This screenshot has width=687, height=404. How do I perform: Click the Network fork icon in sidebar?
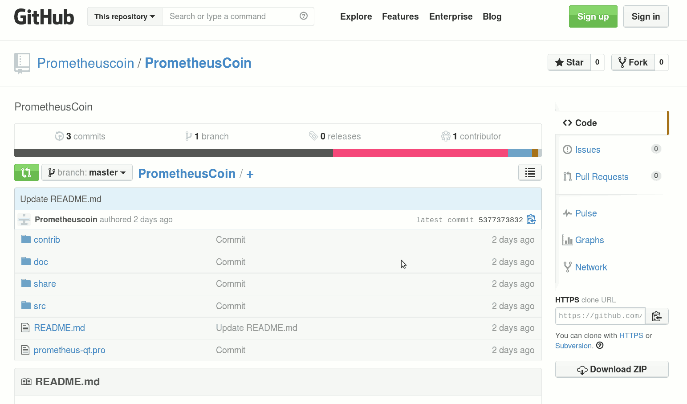567,267
